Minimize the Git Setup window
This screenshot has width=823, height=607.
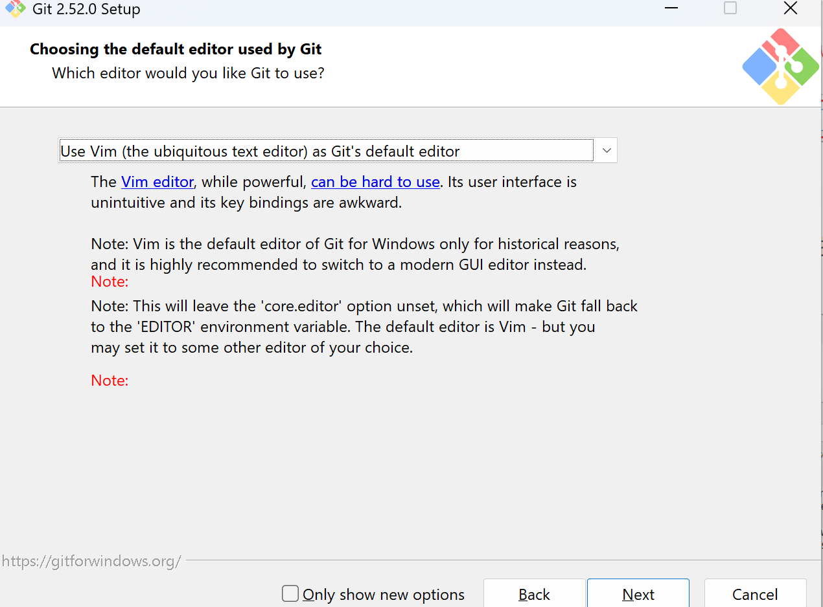click(671, 8)
